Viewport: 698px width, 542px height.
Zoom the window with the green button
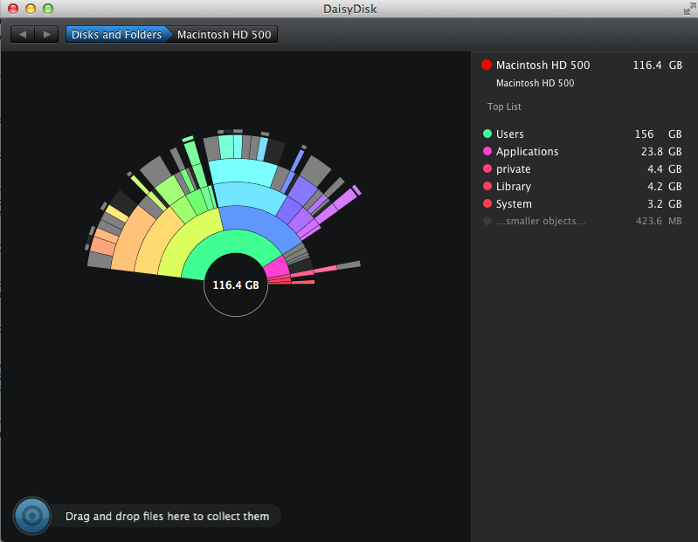(x=48, y=9)
